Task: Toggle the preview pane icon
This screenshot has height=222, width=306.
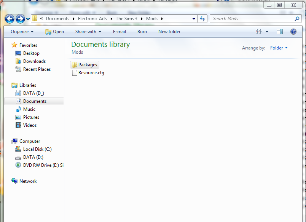Action: (x=280, y=32)
